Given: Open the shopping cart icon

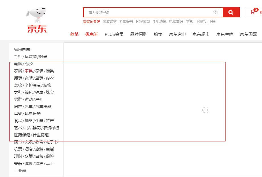Looking at the screenshot, I should [x=253, y=12].
